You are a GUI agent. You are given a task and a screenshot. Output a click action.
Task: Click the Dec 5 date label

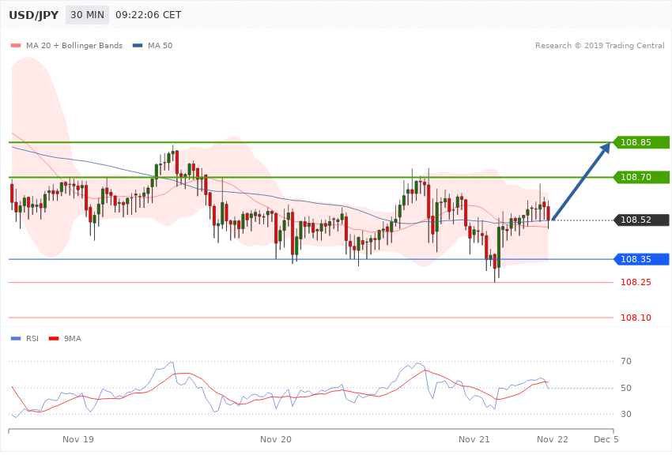coord(606,439)
